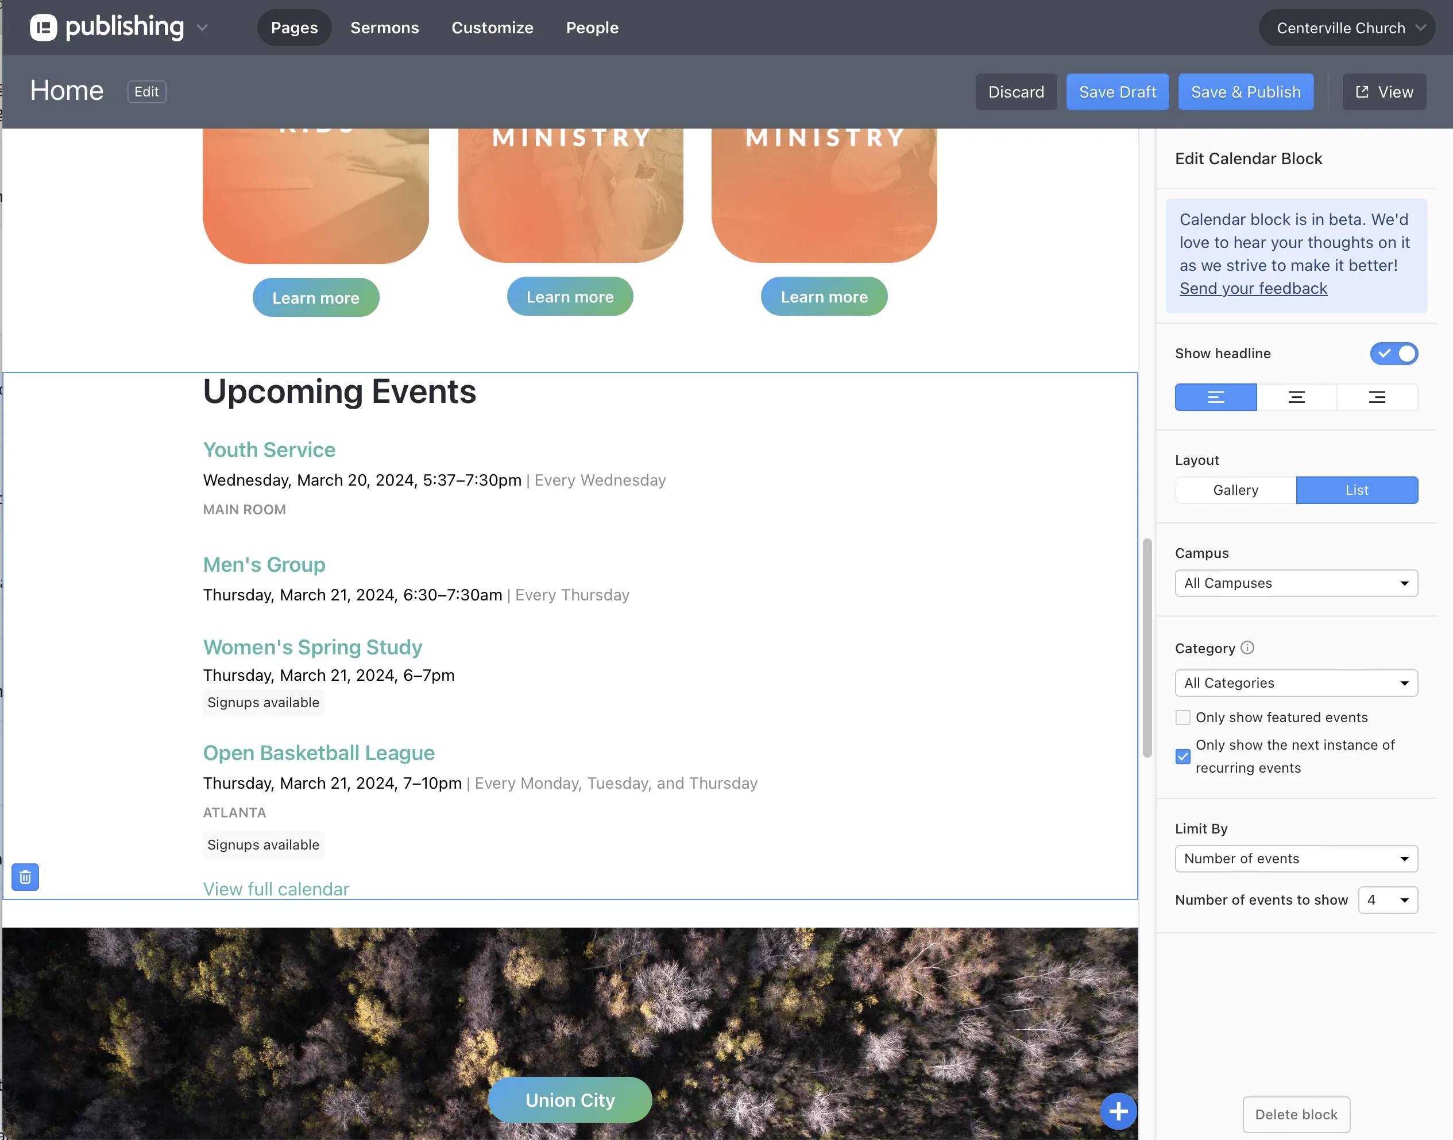Expand the All Categories dropdown
Image resolution: width=1453 pixels, height=1140 pixels.
coord(1296,682)
